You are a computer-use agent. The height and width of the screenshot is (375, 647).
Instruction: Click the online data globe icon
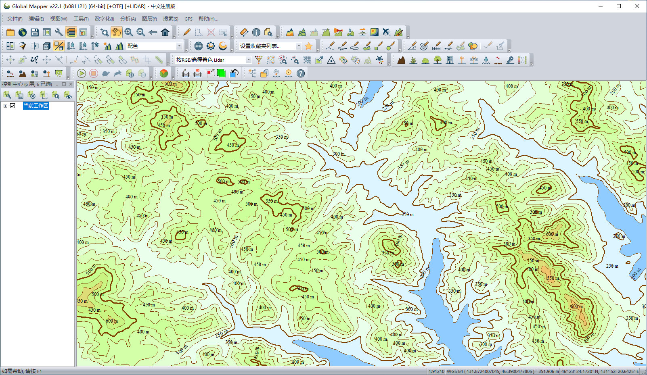point(23,33)
